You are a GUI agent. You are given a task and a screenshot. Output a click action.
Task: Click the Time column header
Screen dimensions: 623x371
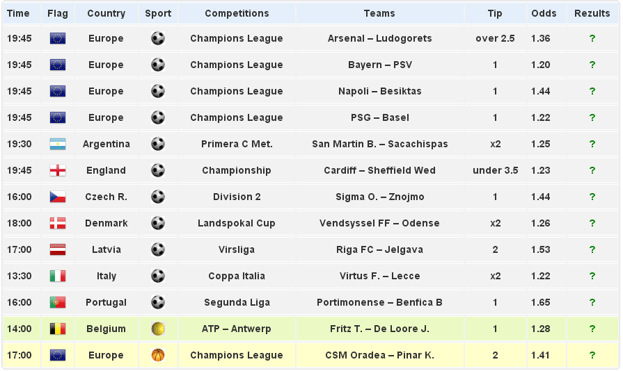[x=18, y=13]
